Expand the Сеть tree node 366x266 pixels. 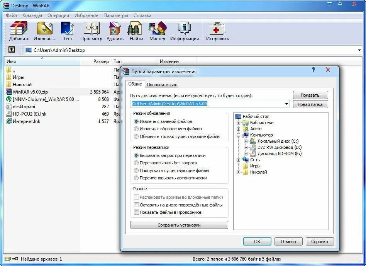click(238, 160)
